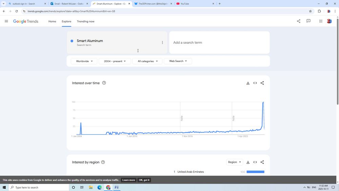Click the page vertical scrollbar
This screenshot has width=339, height=191.
[x=338, y=61]
